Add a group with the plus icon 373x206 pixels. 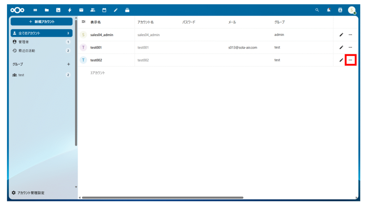click(x=68, y=64)
